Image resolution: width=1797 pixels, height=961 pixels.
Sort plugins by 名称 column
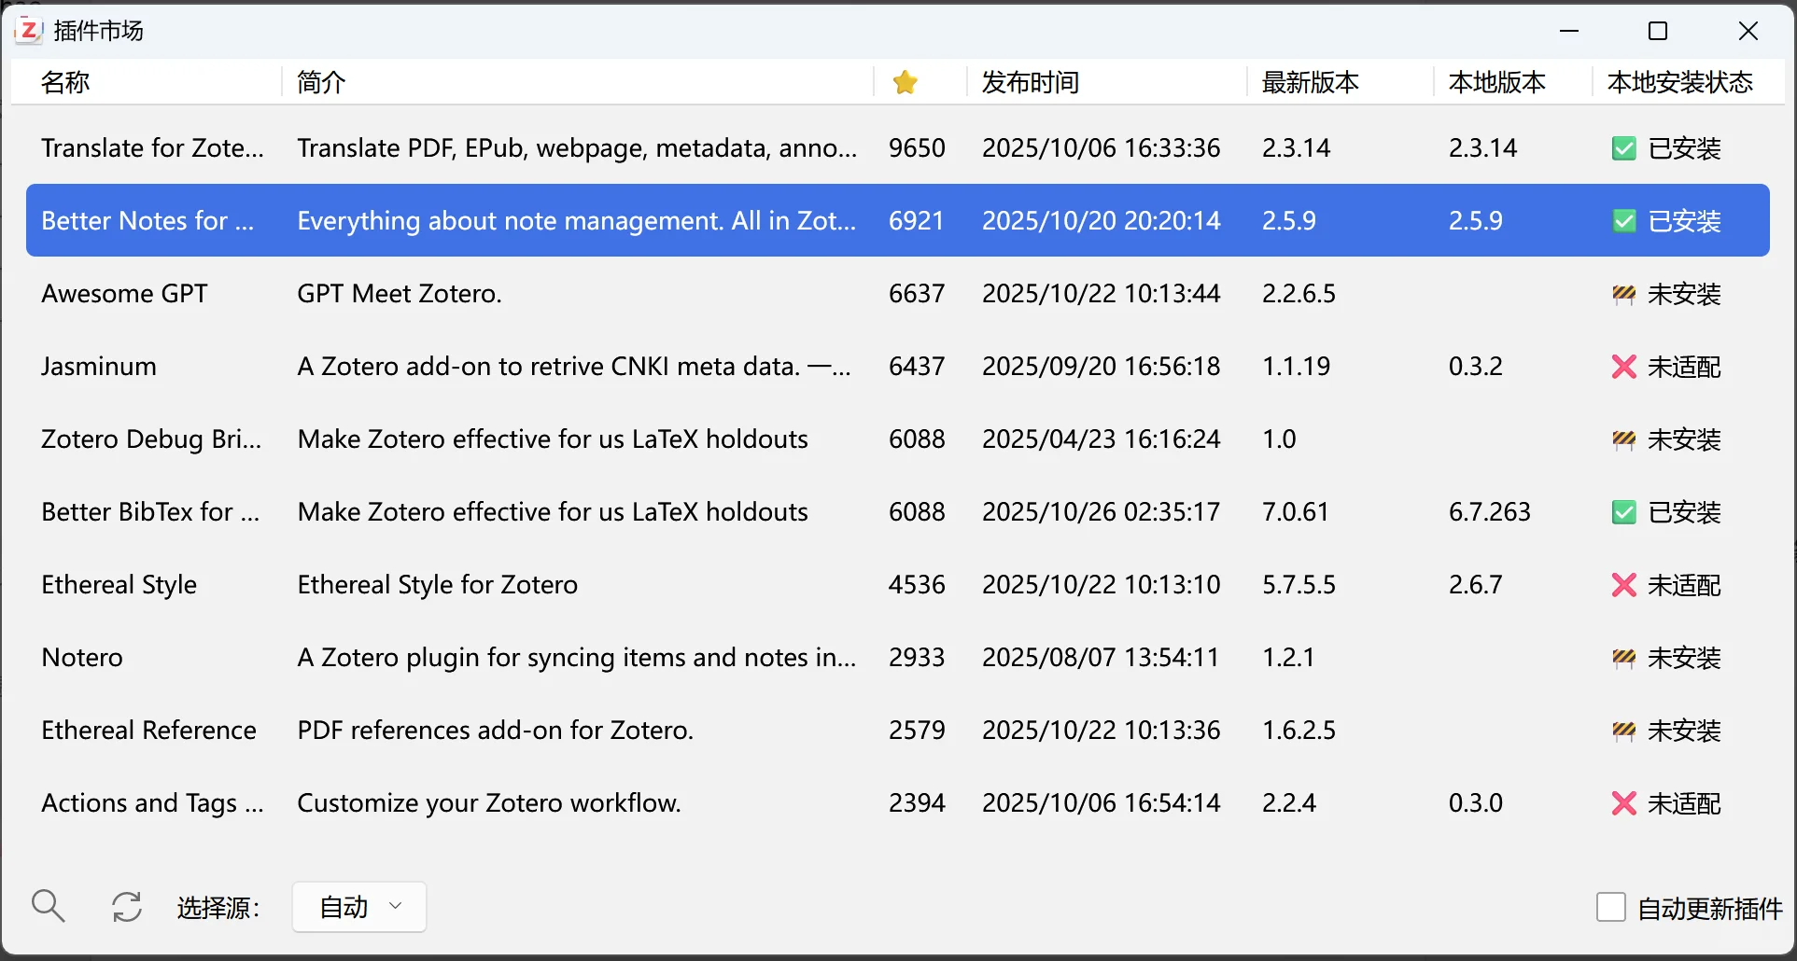coord(65,82)
